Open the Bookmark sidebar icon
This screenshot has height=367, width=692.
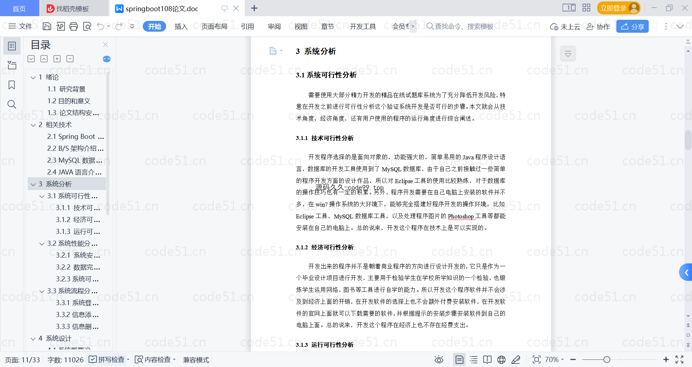pyautogui.click(x=12, y=85)
